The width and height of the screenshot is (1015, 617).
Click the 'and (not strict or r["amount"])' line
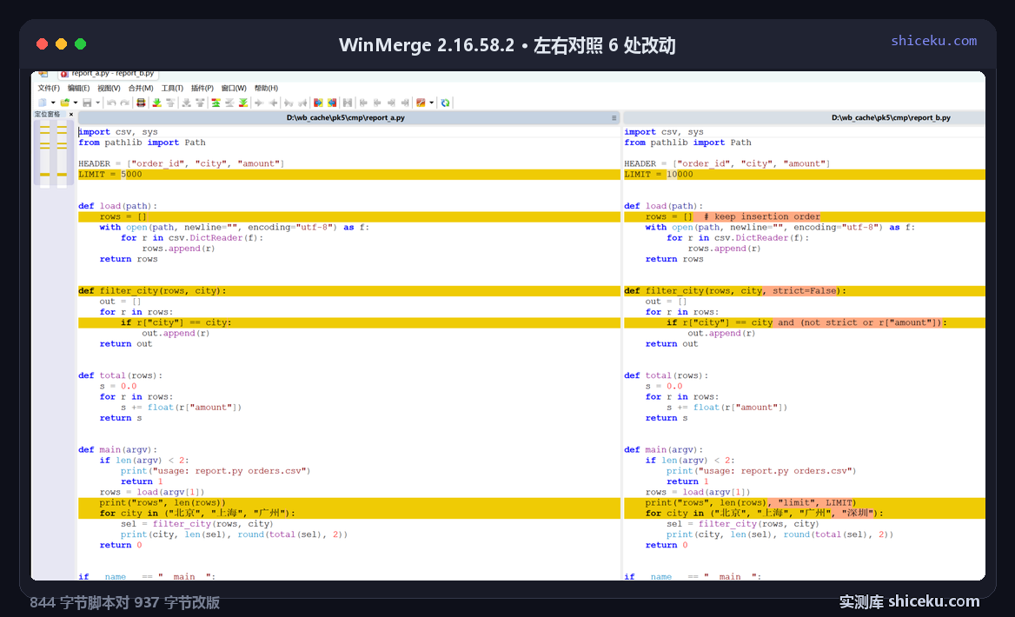[805, 322]
